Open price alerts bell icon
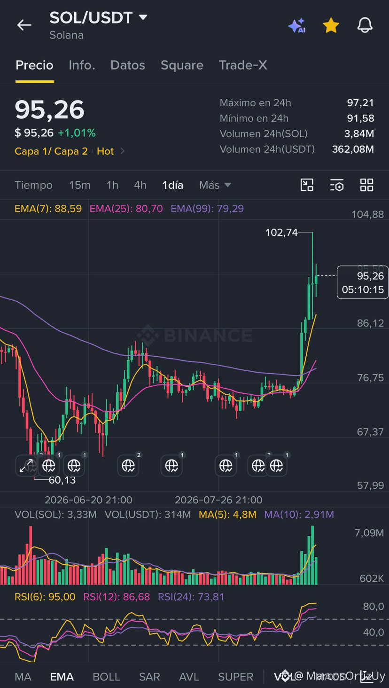This screenshot has height=688, width=389. click(365, 25)
